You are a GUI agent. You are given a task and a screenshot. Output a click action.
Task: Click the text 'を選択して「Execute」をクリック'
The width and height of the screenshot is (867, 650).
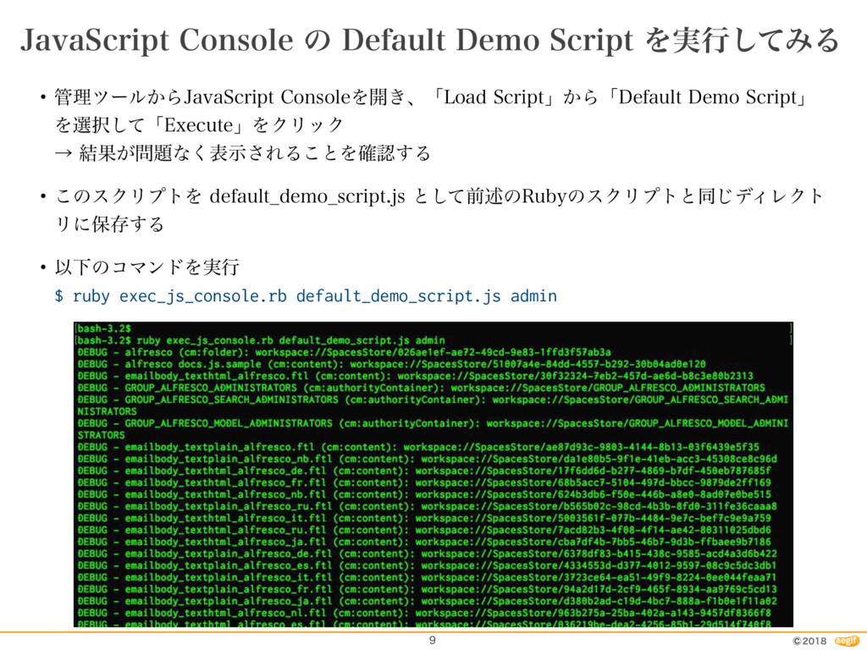coord(198,125)
